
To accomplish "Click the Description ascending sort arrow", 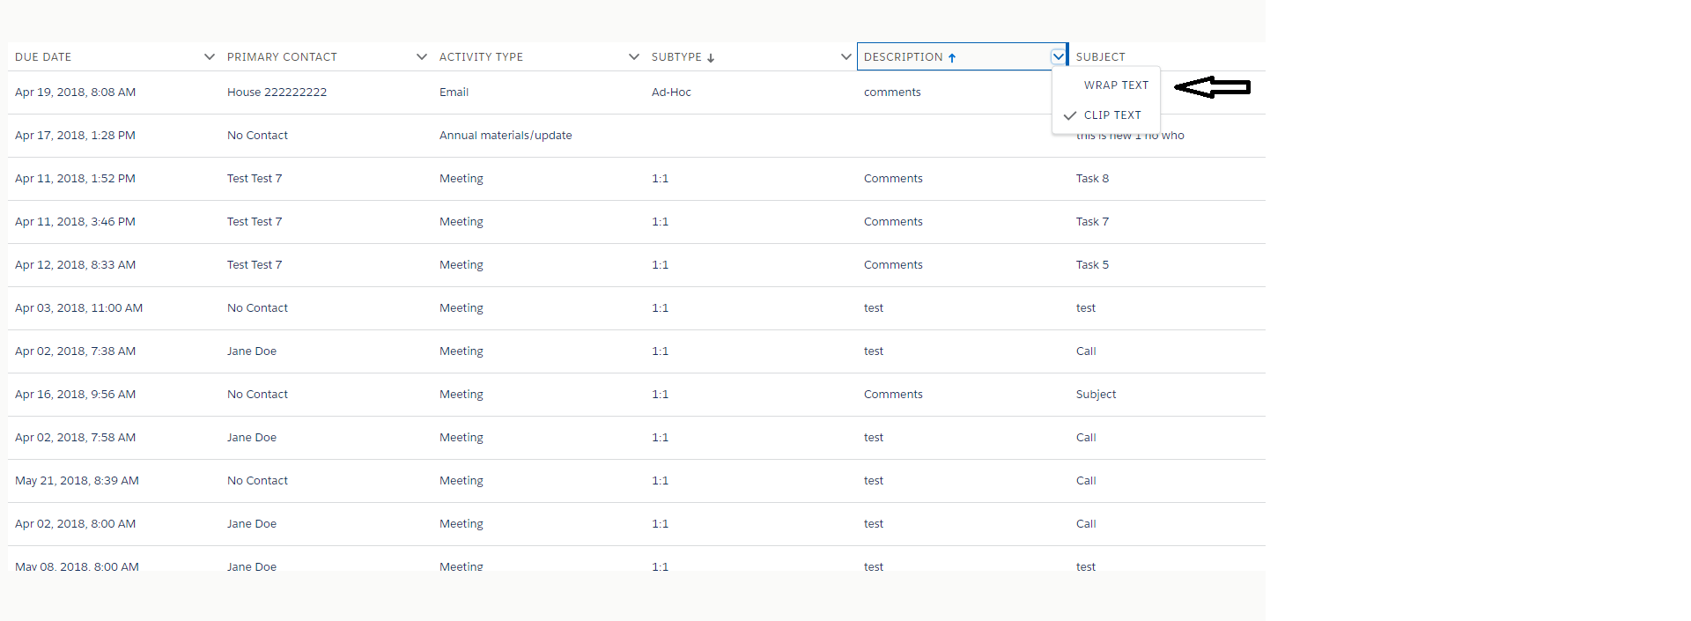I will [952, 58].
